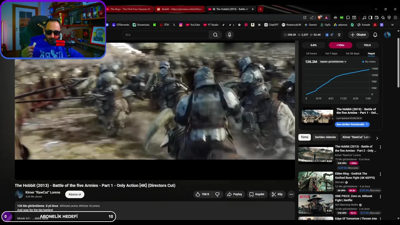
Task: Click the #KimerLorens hashtag
Action: pyautogui.click(x=69, y=206)
